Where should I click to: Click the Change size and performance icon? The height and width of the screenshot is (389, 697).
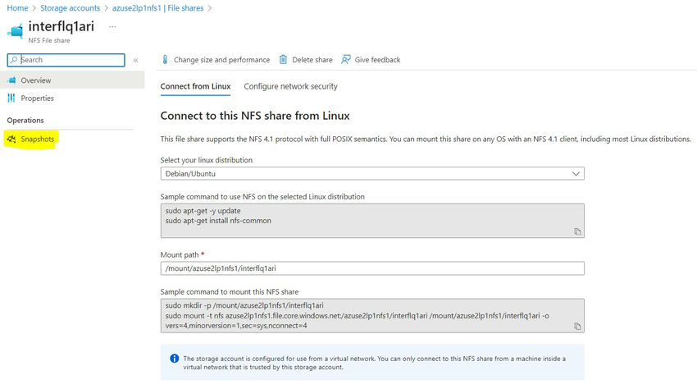[165, 60]
